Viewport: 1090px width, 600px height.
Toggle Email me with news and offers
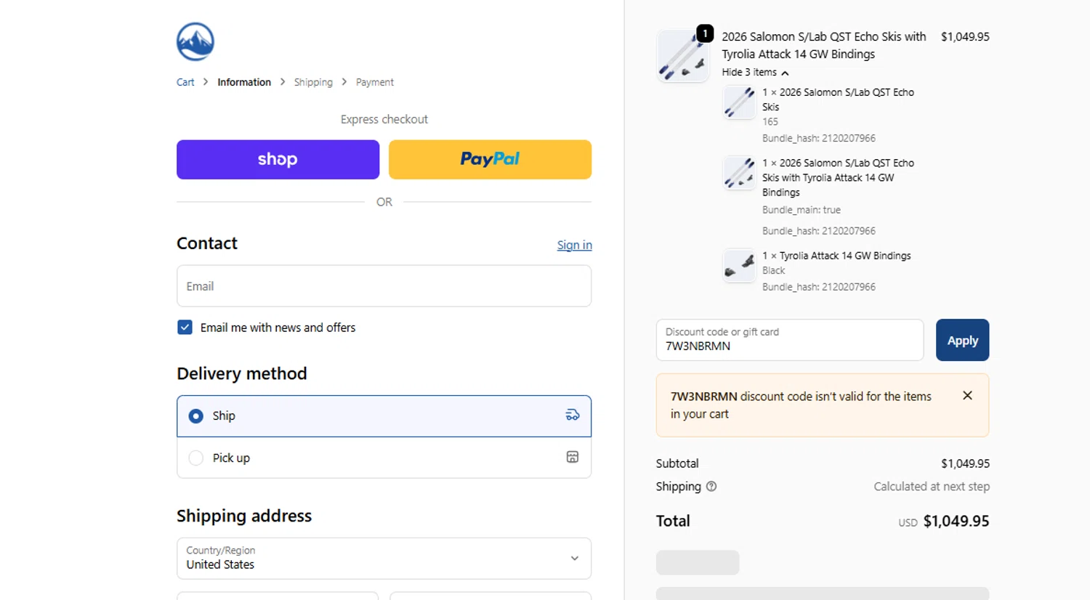[x=185, y=328]
